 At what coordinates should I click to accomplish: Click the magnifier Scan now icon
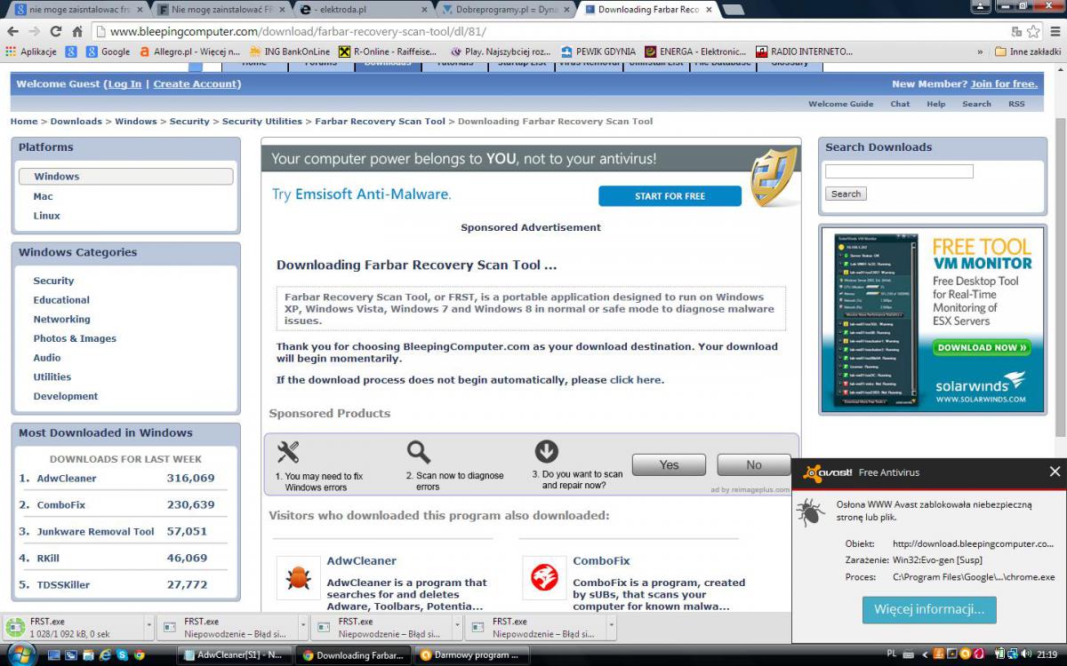coord(419,452)
